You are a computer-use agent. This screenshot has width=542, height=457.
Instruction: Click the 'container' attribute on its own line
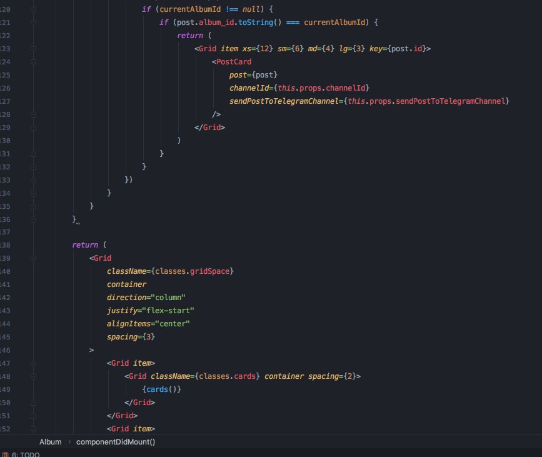click(126, 284)
